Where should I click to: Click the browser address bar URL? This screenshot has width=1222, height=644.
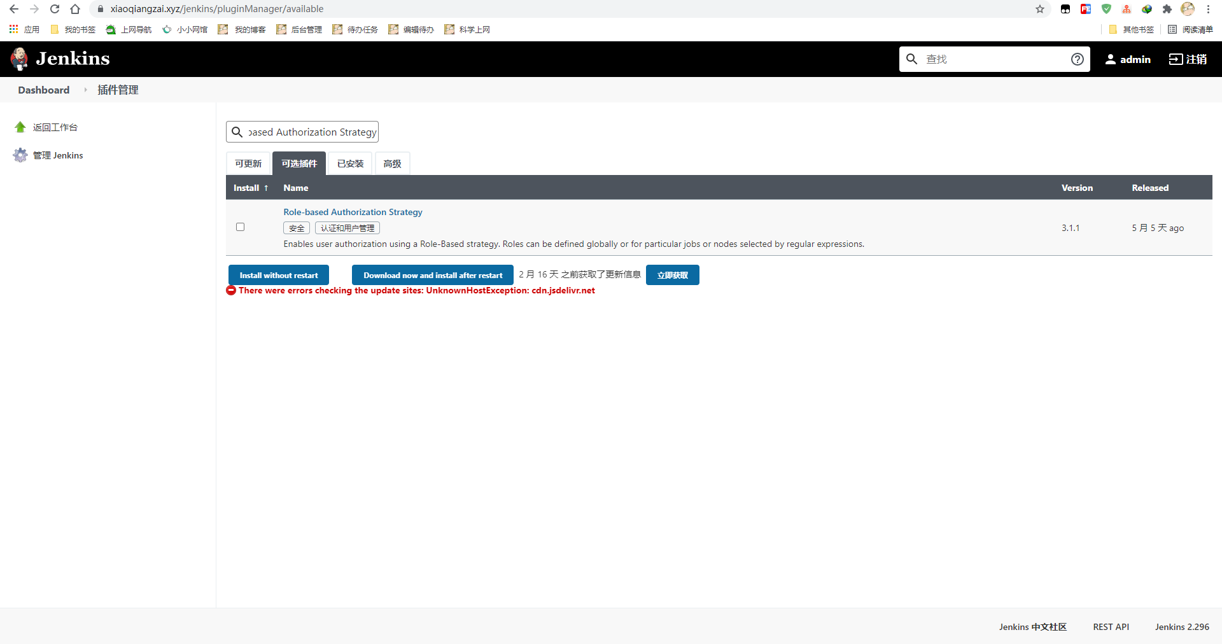(217, 9)
